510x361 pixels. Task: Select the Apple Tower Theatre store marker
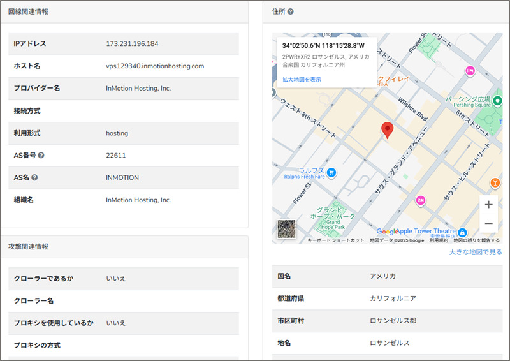coord(463,232)
